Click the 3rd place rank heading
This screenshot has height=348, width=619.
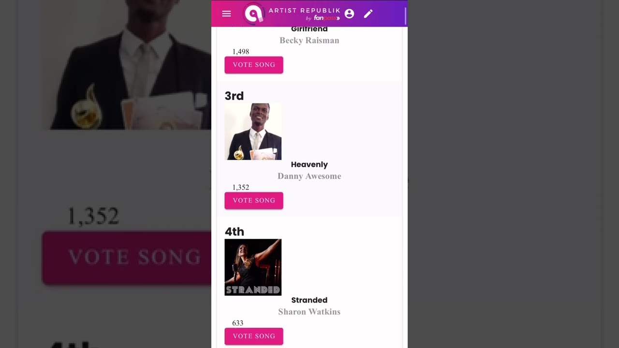[234, 96]
